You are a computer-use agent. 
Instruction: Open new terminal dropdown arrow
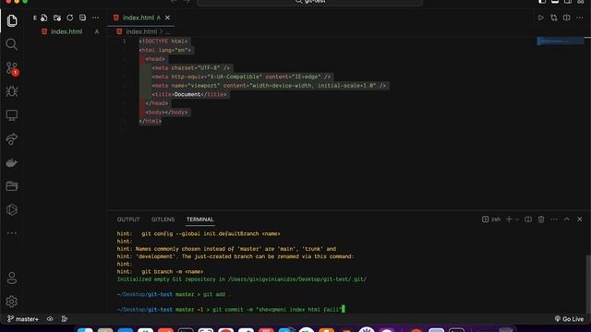(517, 219)
